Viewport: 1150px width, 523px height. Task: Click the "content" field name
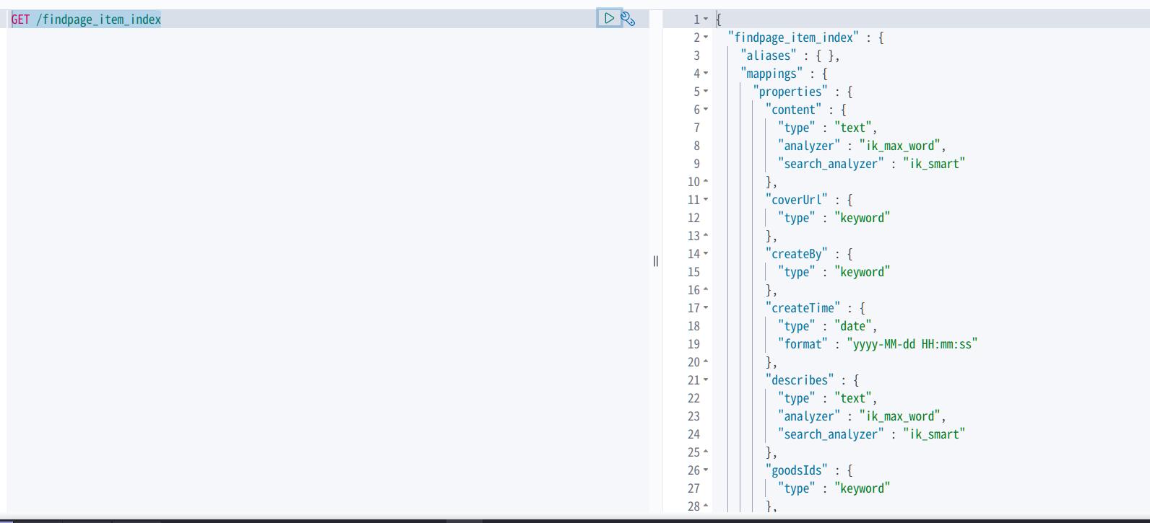click(793, 110)
